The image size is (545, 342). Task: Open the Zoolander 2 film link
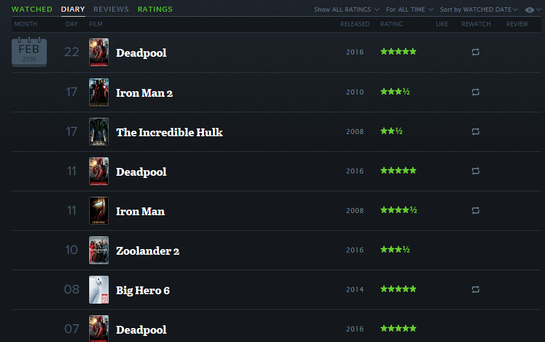tap(148, 251)
